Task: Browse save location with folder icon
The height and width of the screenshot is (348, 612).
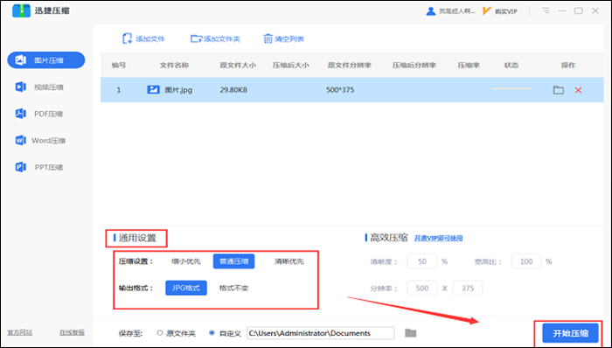Action: point(411,333)
